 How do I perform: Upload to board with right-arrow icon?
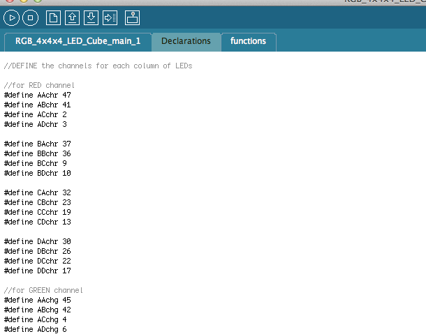(x=110, y=18)
